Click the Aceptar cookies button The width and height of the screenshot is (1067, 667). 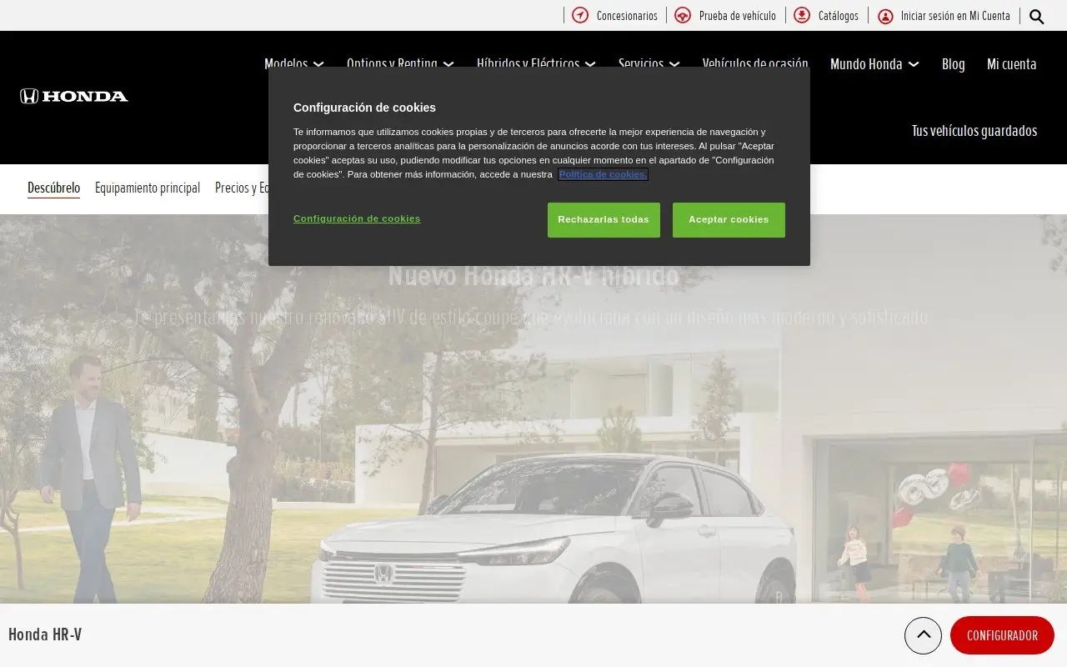click(729, 219)
